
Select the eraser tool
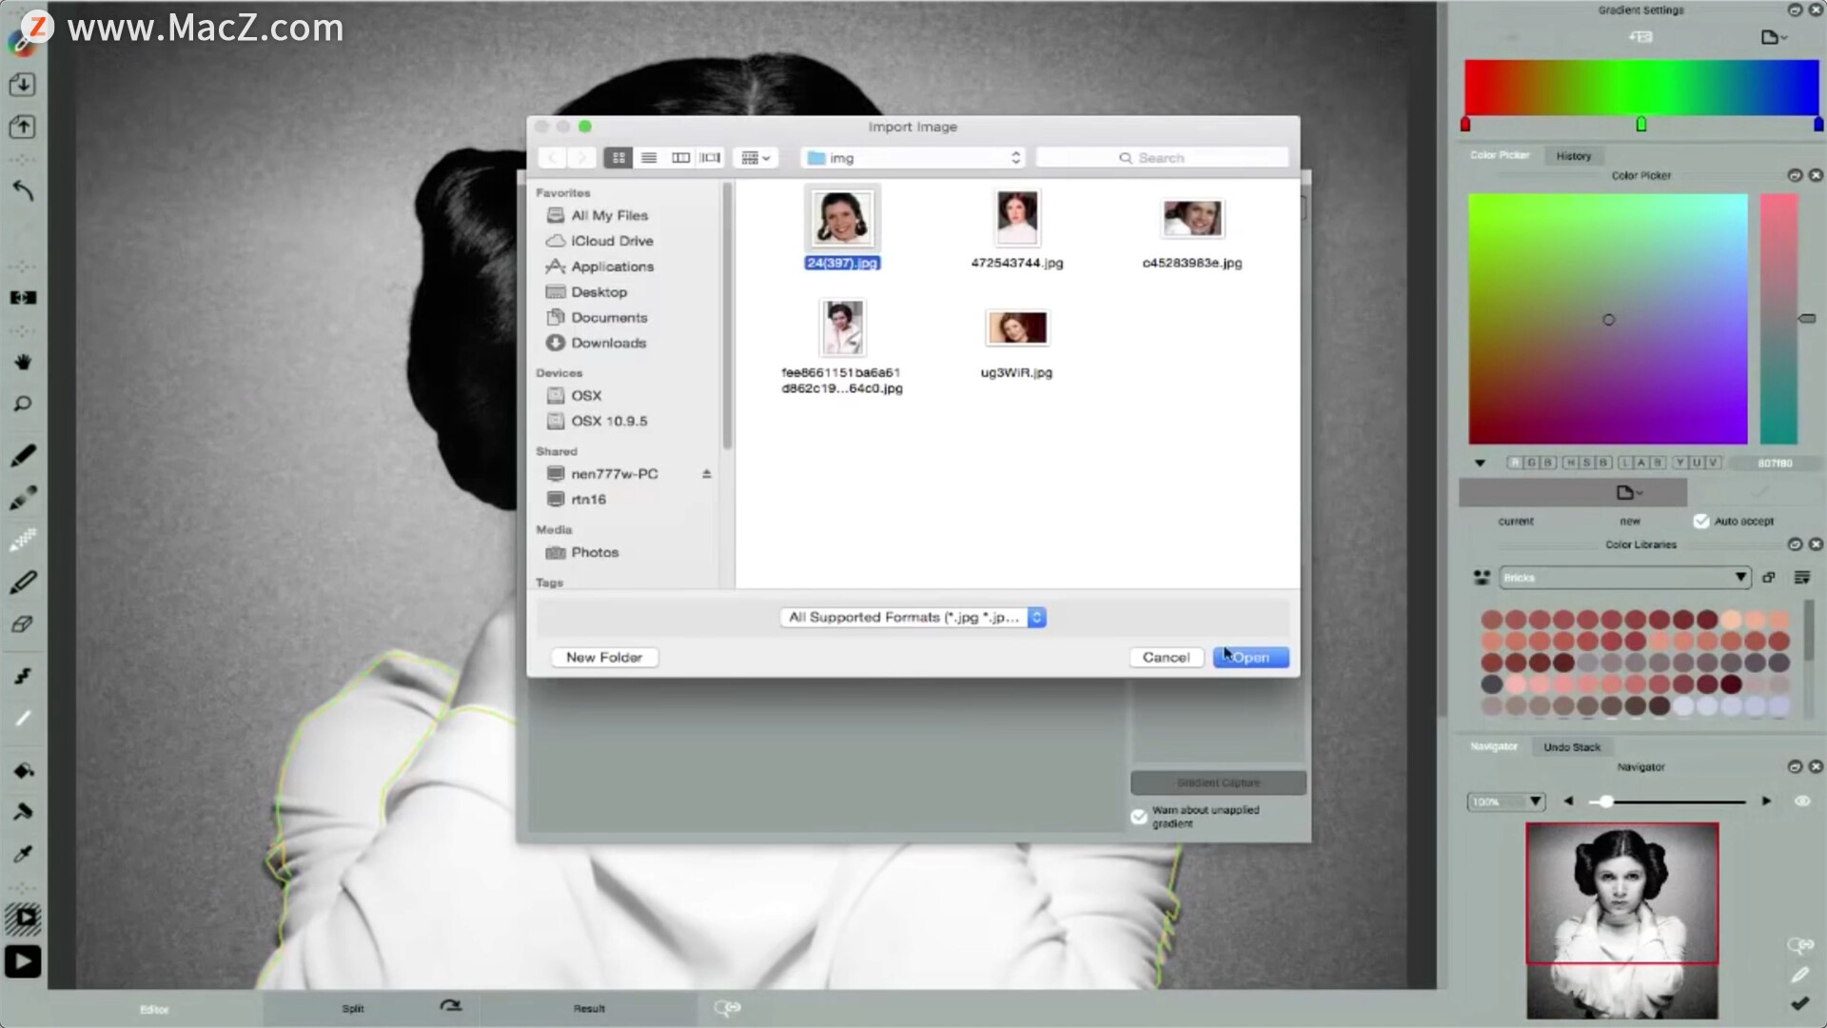22,624
